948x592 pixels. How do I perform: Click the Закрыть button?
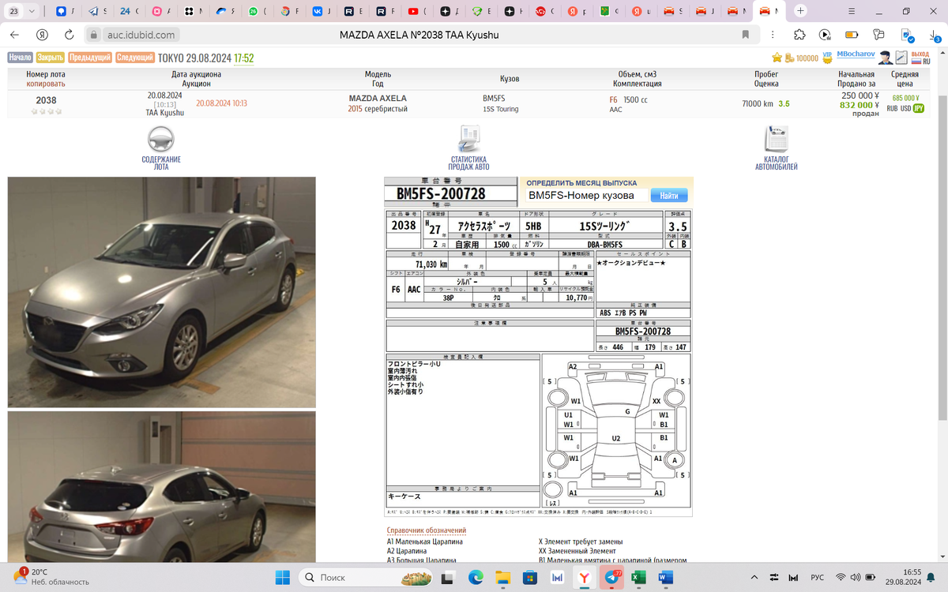(50, 58)
